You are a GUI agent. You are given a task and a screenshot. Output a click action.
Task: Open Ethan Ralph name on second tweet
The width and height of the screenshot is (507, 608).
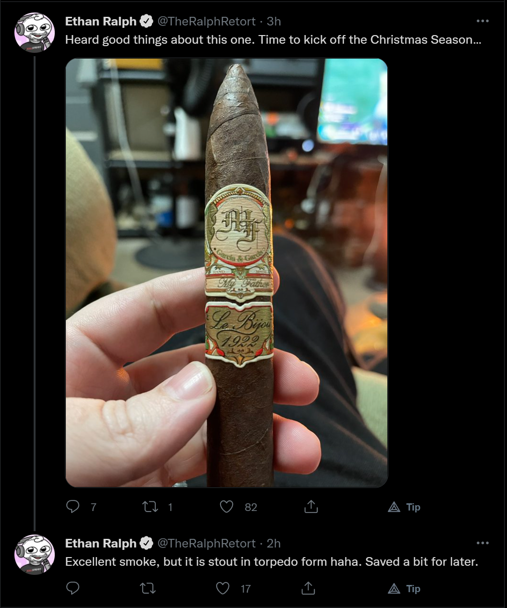pos(101,543)
